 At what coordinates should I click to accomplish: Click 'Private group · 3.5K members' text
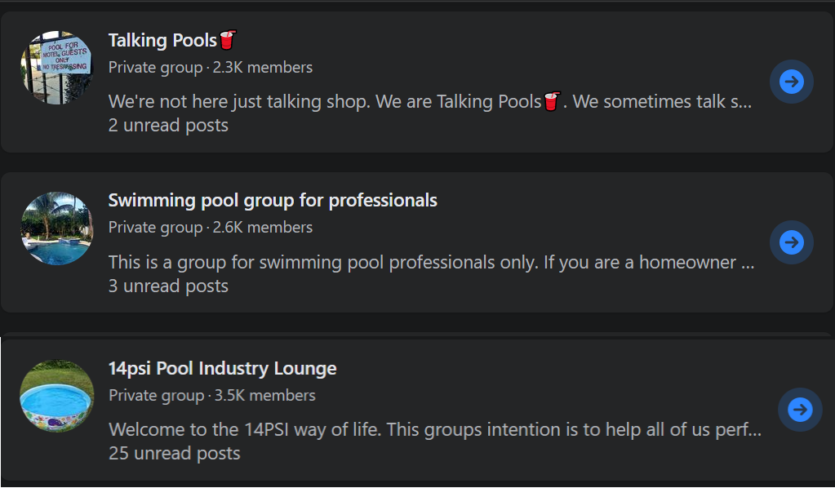point(212,396)
